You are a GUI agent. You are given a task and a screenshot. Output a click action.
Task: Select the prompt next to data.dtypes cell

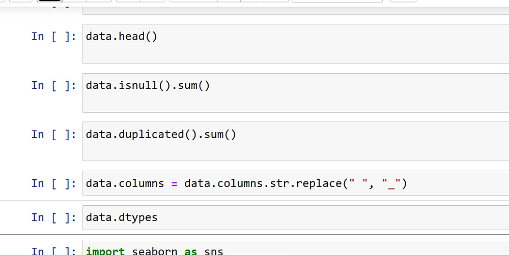point(53,218)
